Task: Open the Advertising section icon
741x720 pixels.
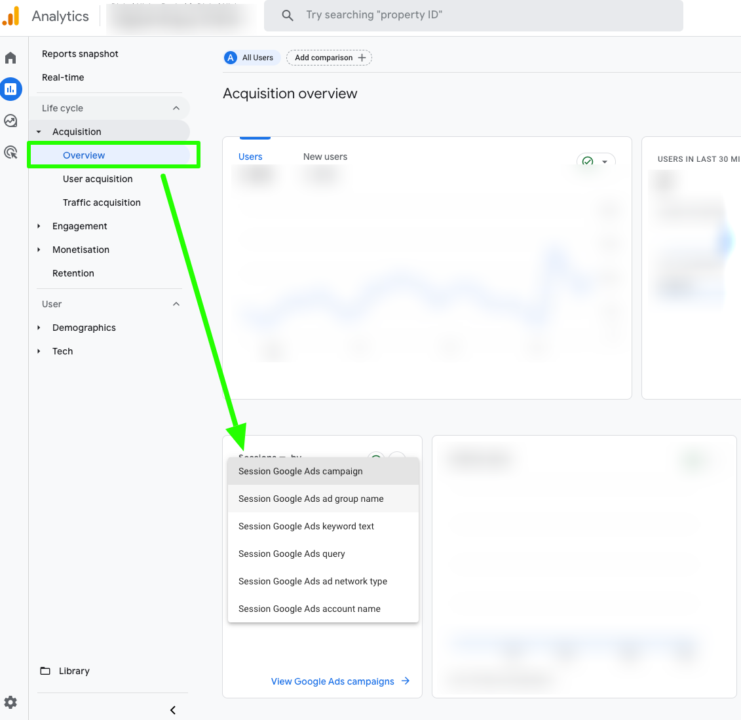Action: (10, 152)
